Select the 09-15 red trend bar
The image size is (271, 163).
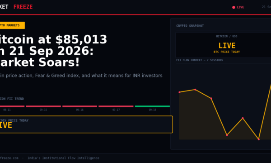tap(43, 106)
